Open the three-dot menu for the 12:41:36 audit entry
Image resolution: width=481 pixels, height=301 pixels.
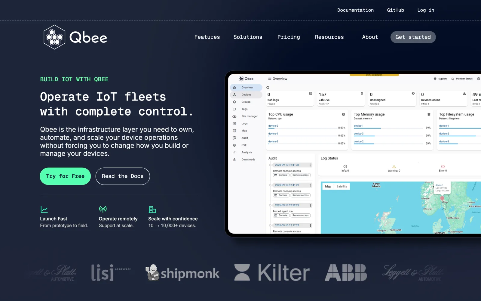(311, 165)
